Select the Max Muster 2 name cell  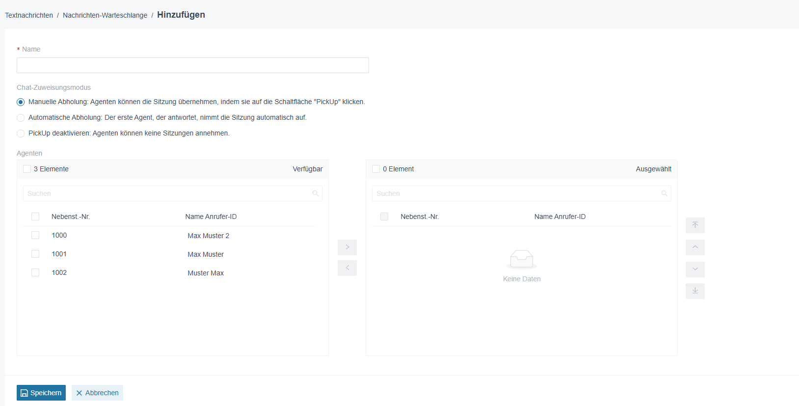pyautogui.click(x=208, y=236)
